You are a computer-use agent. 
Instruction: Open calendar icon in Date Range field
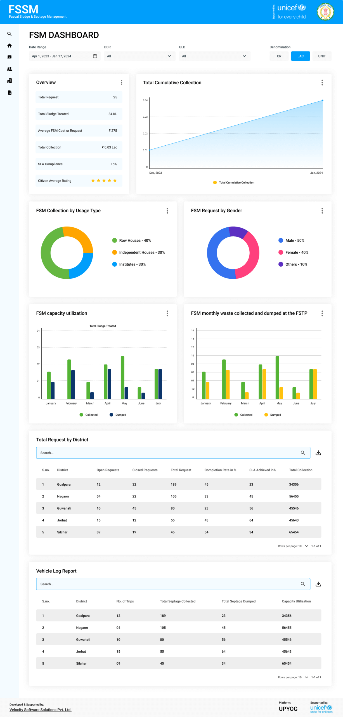coord(95,56)
